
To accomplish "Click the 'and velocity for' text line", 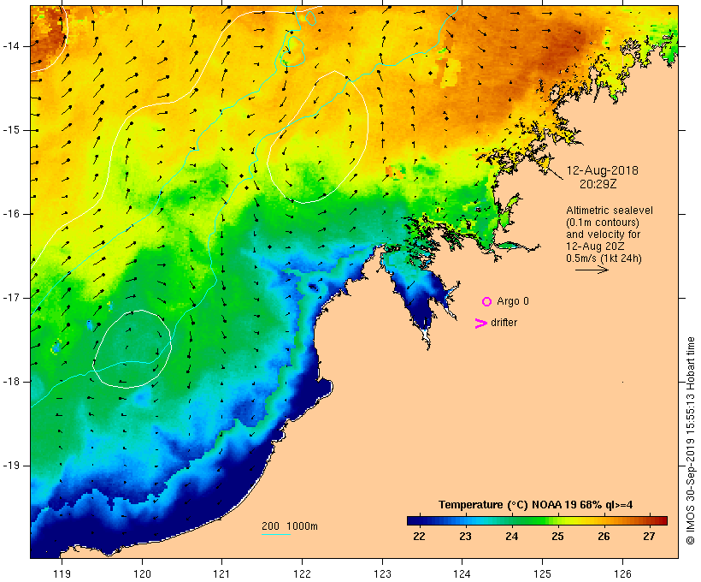I will (x=603, y=235).
